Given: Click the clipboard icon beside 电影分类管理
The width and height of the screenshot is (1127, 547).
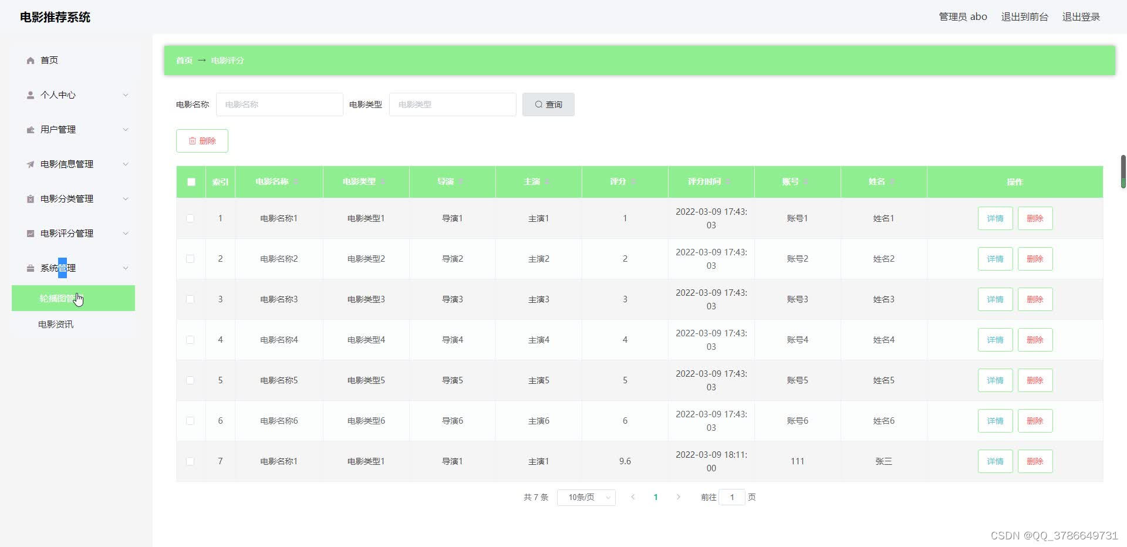Looking at the screenshot, I should (x=31, y=199).
